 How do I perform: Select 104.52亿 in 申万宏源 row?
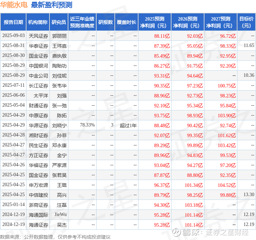226,185
